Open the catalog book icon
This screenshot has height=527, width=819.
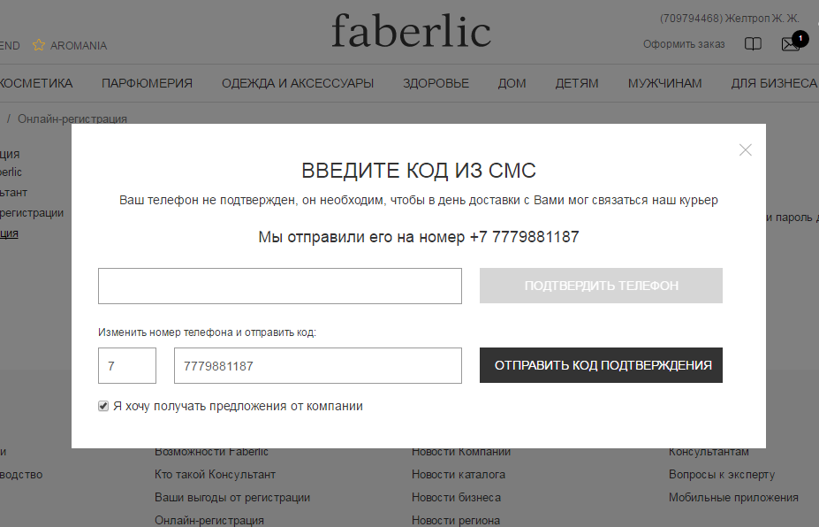(753, 44)
